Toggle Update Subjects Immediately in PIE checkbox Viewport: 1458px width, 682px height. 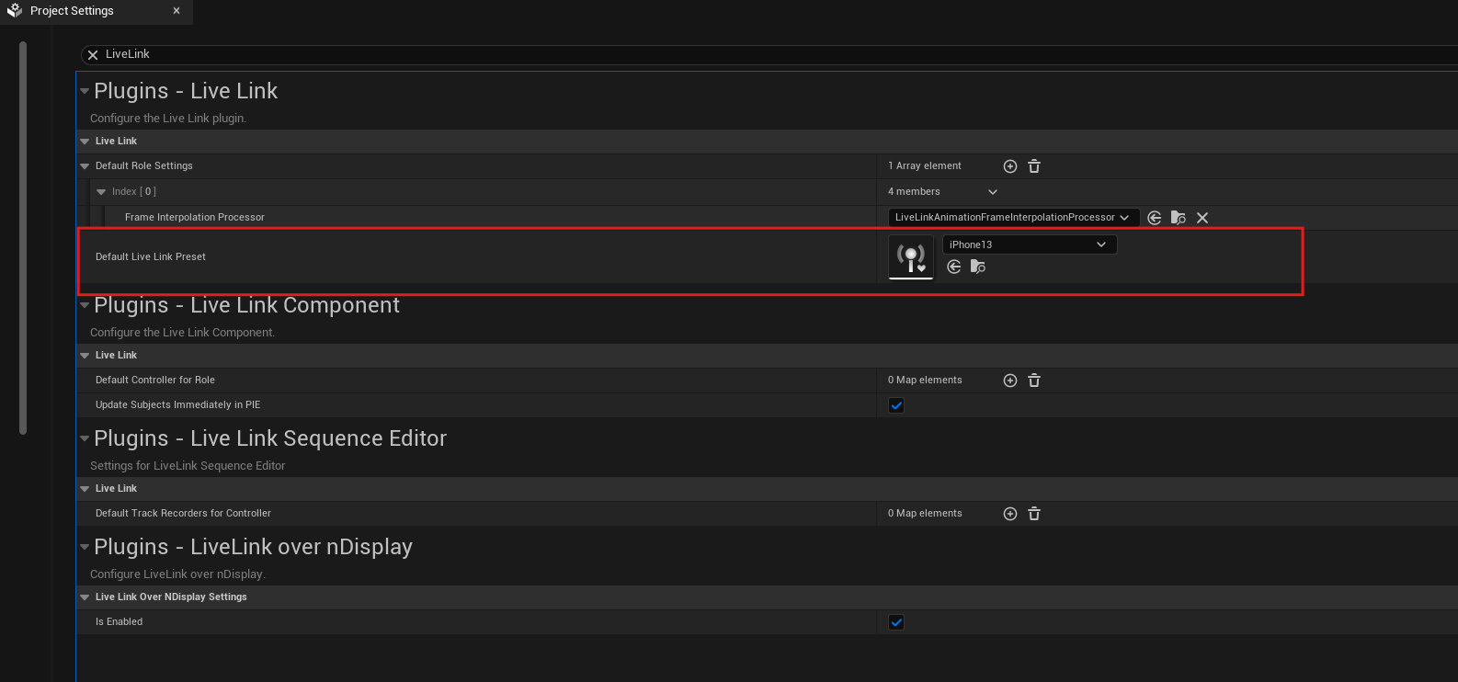896,405
